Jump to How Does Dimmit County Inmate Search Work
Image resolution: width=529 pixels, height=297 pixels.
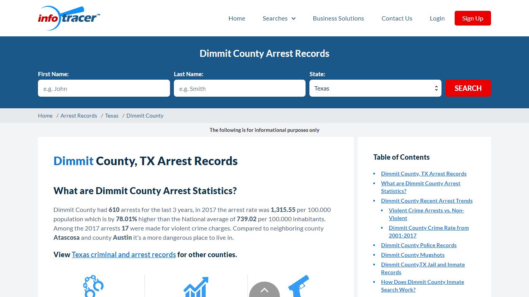click(423, 286)
